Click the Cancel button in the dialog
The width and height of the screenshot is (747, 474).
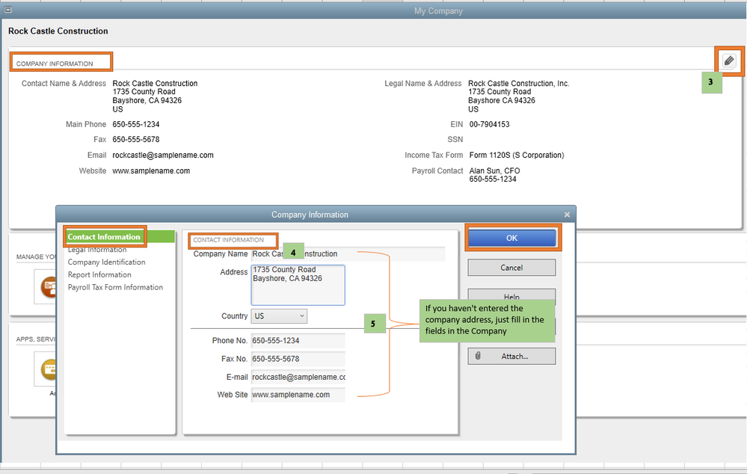coord(511,268)
